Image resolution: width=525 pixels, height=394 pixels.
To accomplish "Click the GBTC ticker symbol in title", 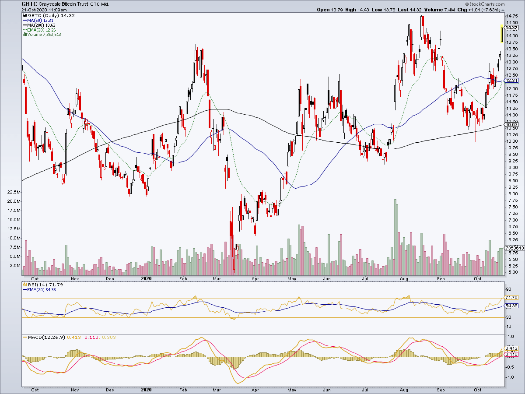I will pyautogui.click(x=29, y=4).
